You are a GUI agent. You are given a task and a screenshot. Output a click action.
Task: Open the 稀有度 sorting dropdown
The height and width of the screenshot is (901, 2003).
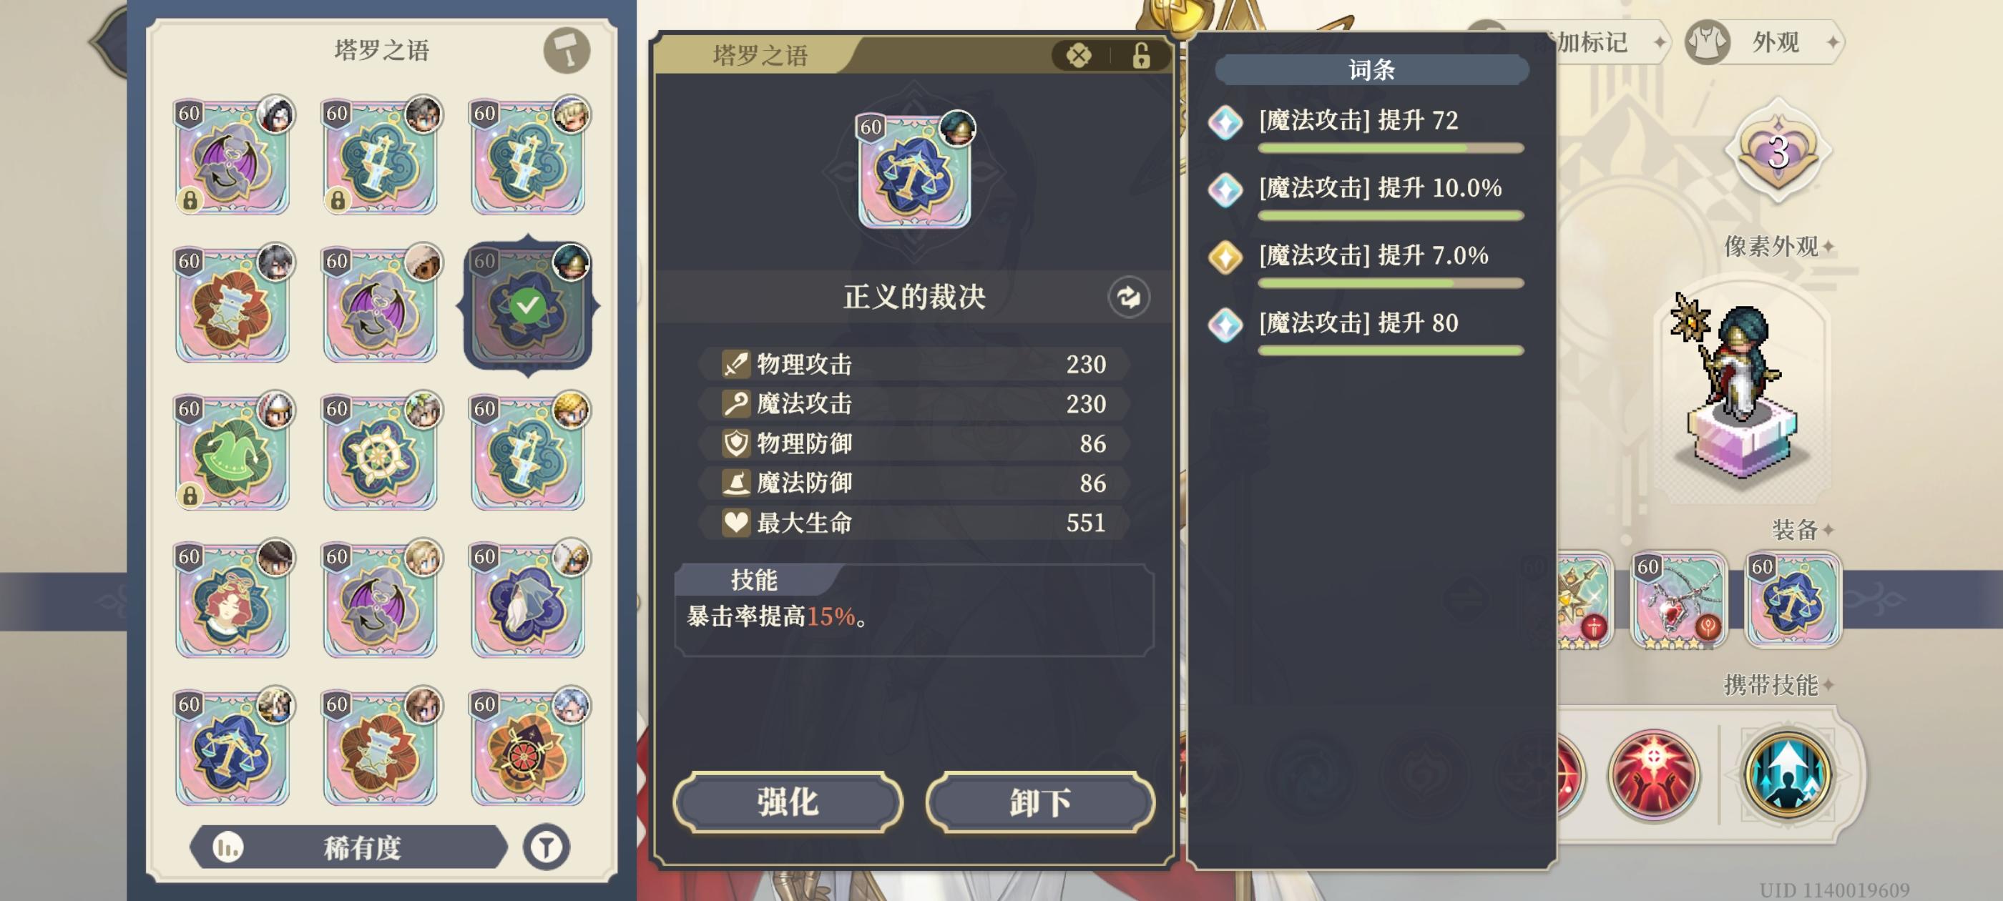point(348,847)
